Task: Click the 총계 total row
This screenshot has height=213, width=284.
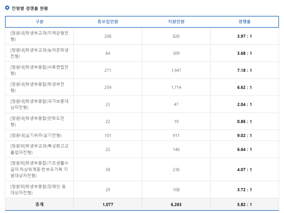Action: (39, 204)
